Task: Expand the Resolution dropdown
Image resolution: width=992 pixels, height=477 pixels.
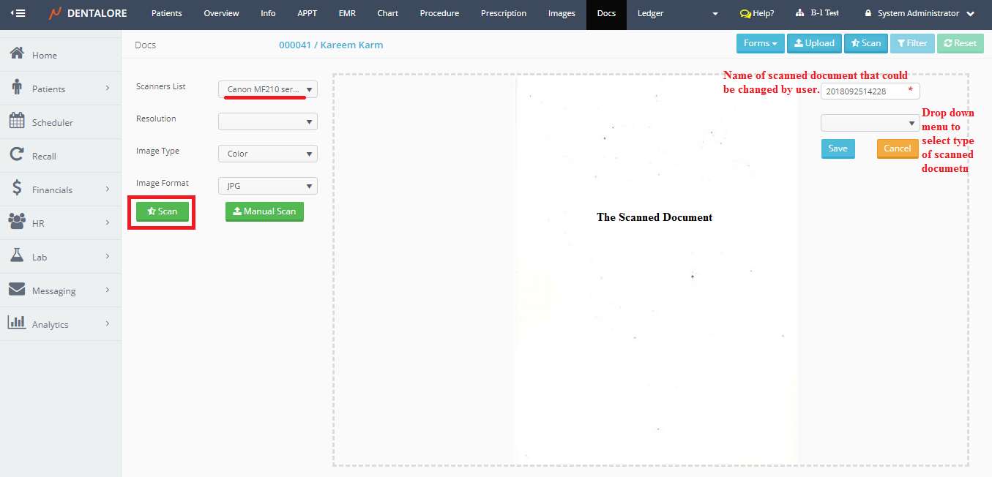Action: 268,121
